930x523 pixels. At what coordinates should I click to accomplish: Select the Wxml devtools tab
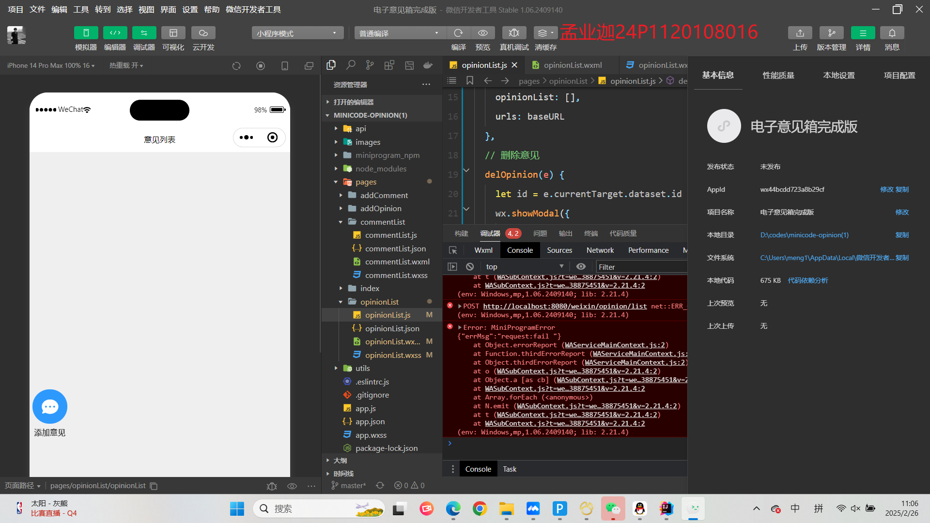click(483, 250)
